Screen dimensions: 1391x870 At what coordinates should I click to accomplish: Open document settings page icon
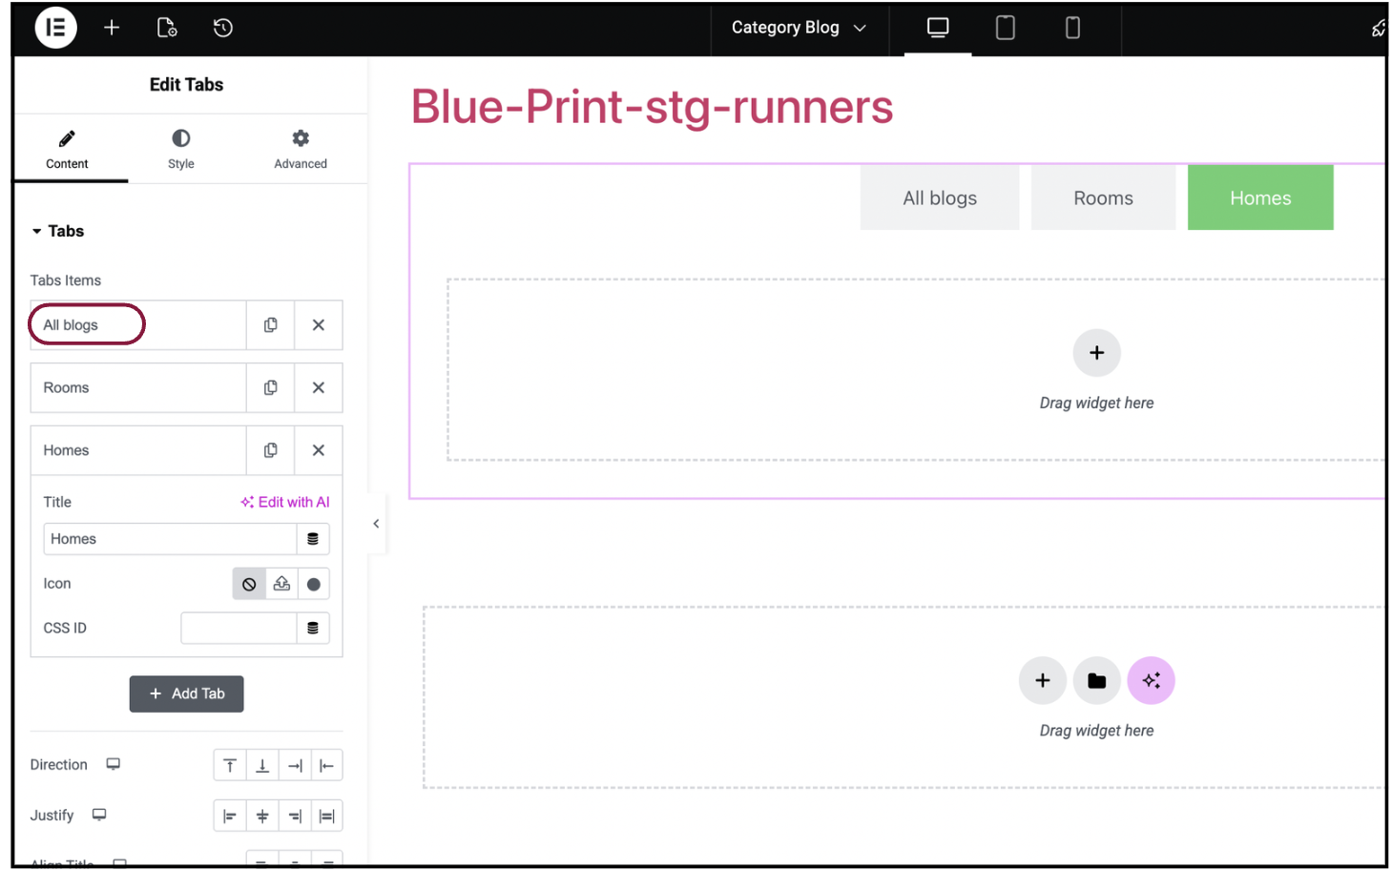167,28
